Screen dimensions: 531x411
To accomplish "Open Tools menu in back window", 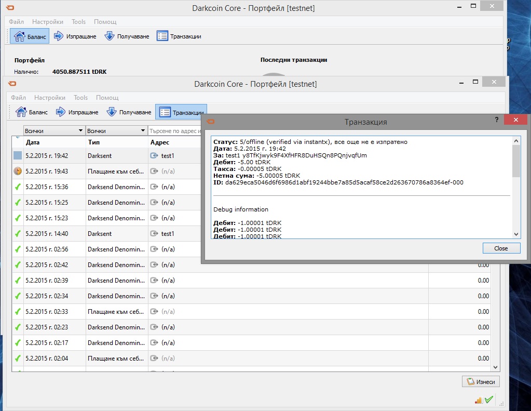I will [x=78, y=22].
